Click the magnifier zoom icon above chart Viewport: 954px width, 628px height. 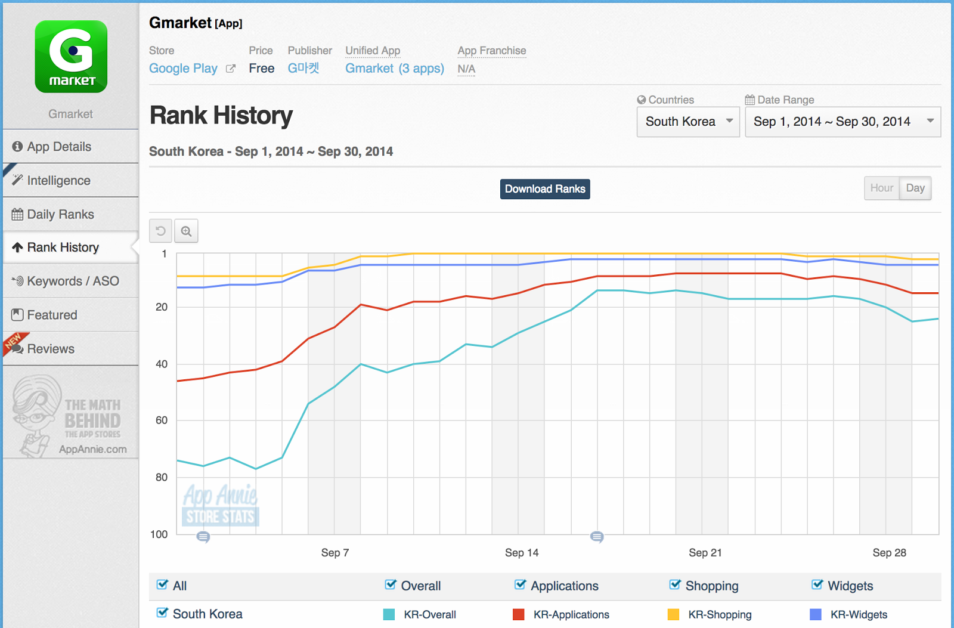tap(186, 231)
